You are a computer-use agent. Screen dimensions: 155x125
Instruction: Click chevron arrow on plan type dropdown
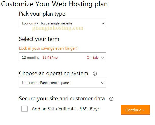pos(103,23)
